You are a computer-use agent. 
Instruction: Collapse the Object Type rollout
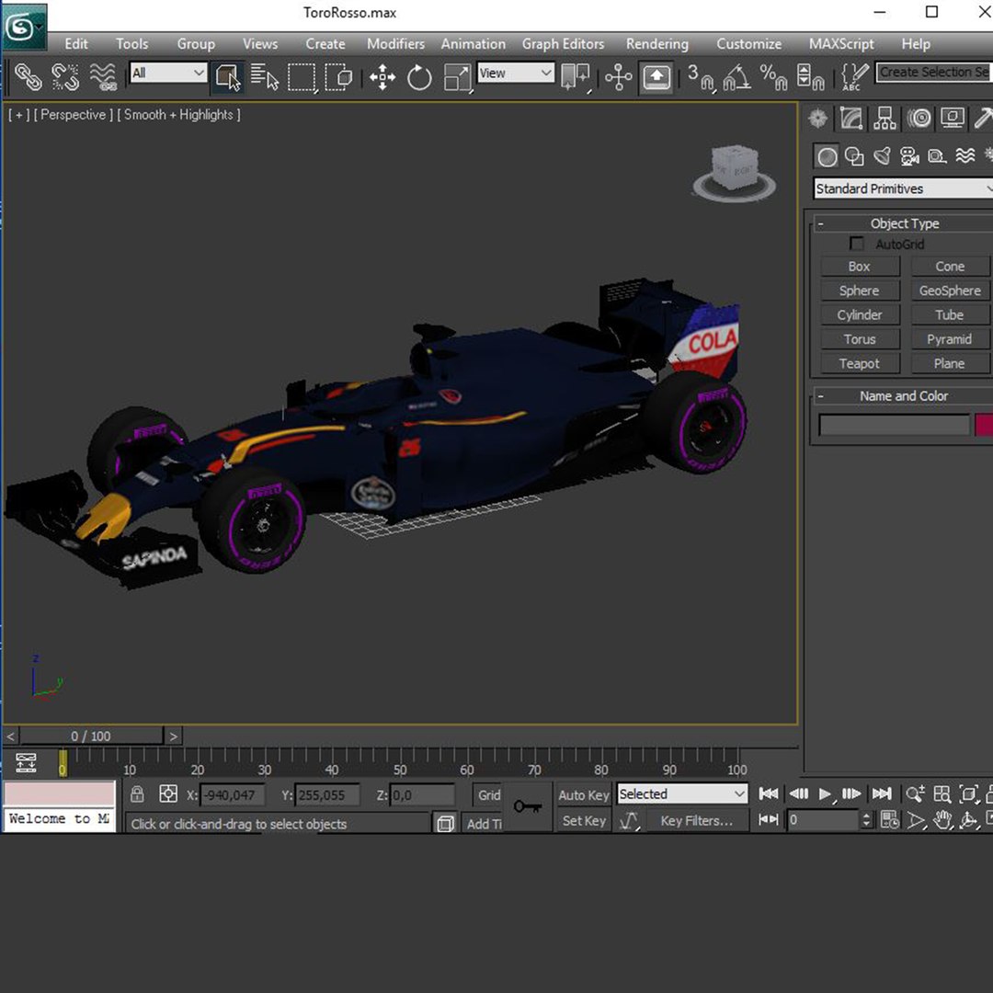[x=905, y=223]
